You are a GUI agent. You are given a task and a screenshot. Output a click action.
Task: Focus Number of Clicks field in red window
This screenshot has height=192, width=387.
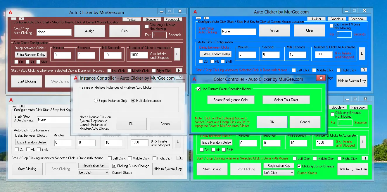[139, 55]
